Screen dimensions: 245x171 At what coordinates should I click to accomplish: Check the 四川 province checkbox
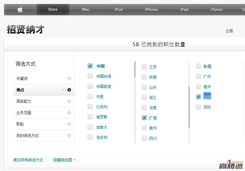(144, 138)
